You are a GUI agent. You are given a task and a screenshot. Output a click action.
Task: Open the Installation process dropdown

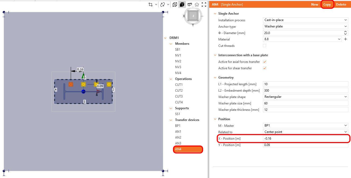(x=305, y=20)
